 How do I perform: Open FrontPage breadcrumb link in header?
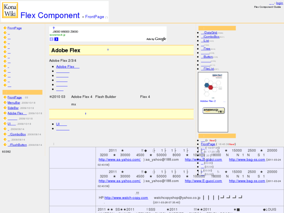point(95,17)
